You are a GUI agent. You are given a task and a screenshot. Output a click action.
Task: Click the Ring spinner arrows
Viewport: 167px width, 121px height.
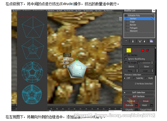137,71
